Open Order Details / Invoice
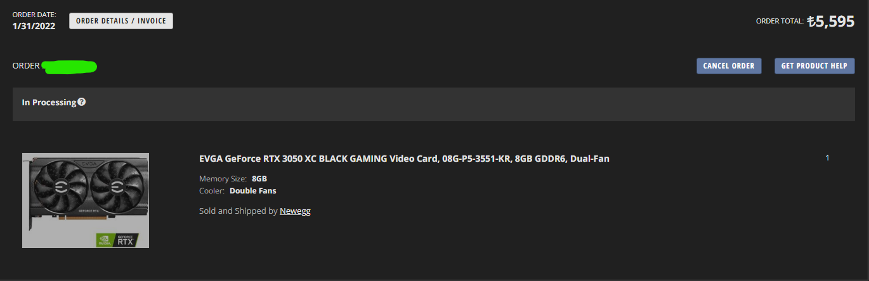 (121, 21)
